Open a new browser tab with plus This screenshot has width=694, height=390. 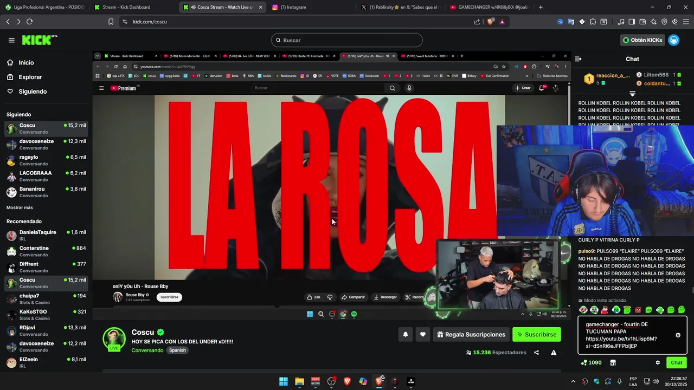pyautogui.click(x=541, y=7)
